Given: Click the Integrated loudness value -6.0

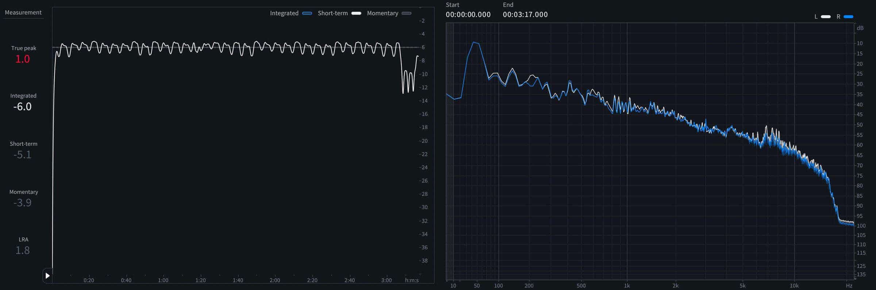Looking at the screenshot, I should coord(22,107).
